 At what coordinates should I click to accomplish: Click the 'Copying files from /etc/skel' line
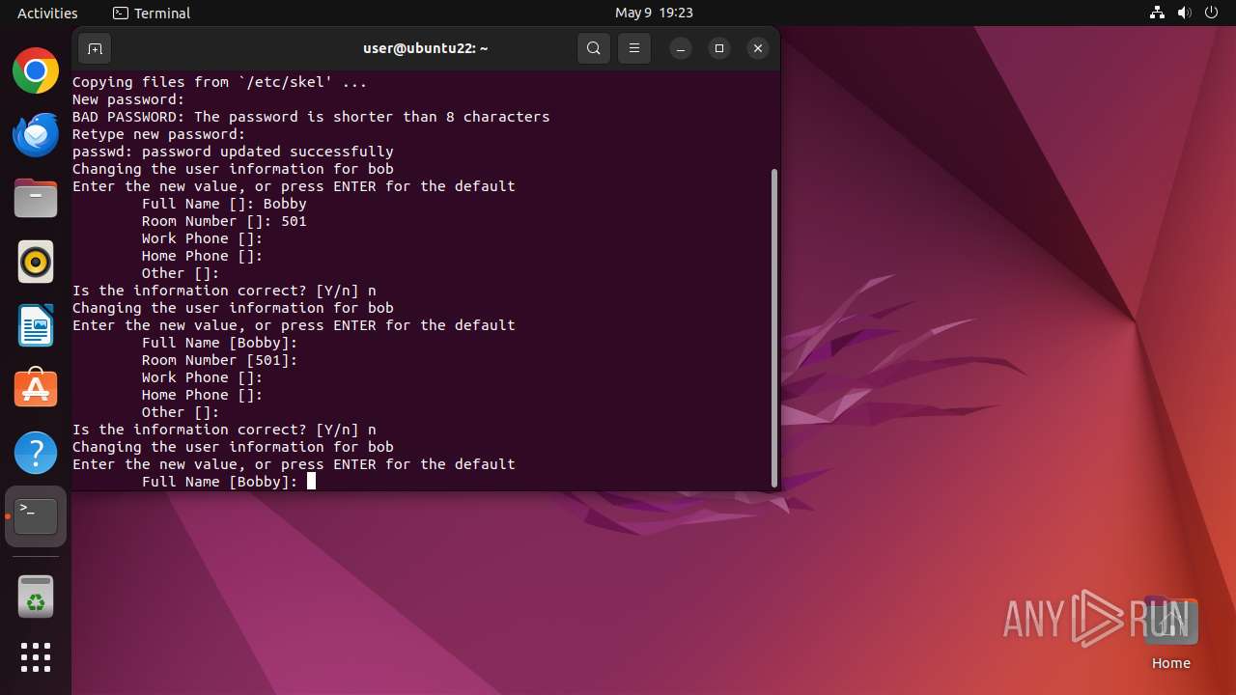[219, 82]
